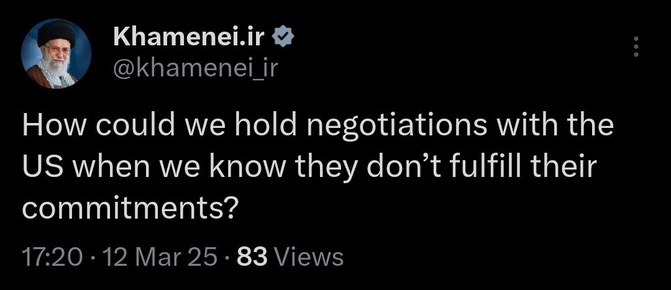Screen dimensions: 671x290
Task: Click the Views label
Action: pyautogui.click(x=308, y=256)
